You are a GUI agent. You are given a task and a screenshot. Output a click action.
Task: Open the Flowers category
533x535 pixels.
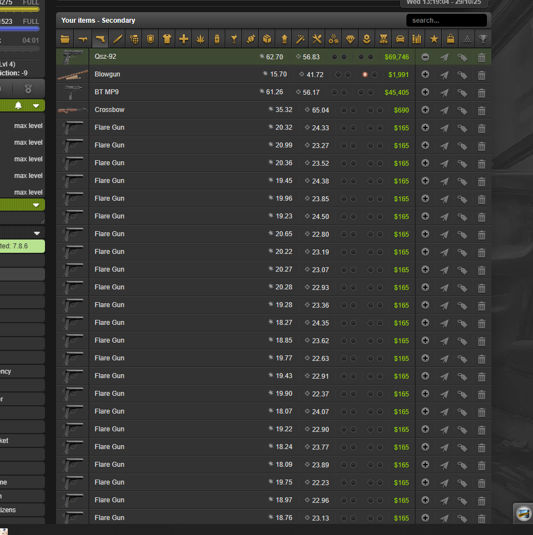(x=367, y=39)
